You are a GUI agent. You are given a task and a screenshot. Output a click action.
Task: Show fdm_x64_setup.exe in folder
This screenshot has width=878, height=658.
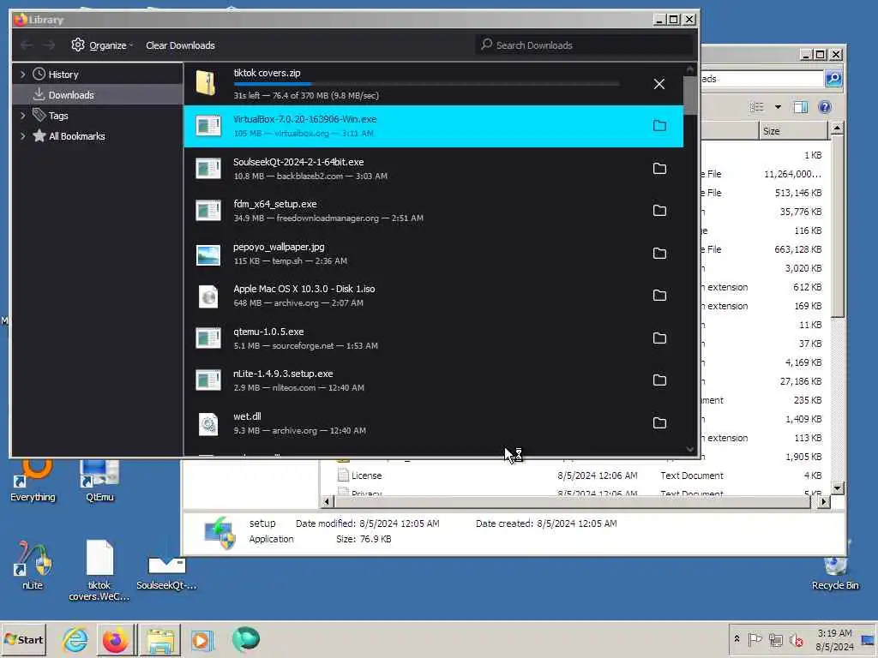[659, 211]
